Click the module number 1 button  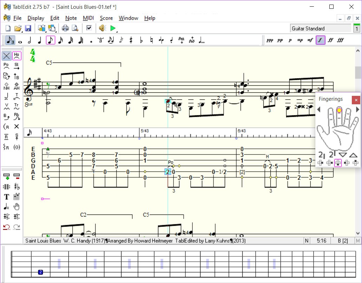point(357,28)
